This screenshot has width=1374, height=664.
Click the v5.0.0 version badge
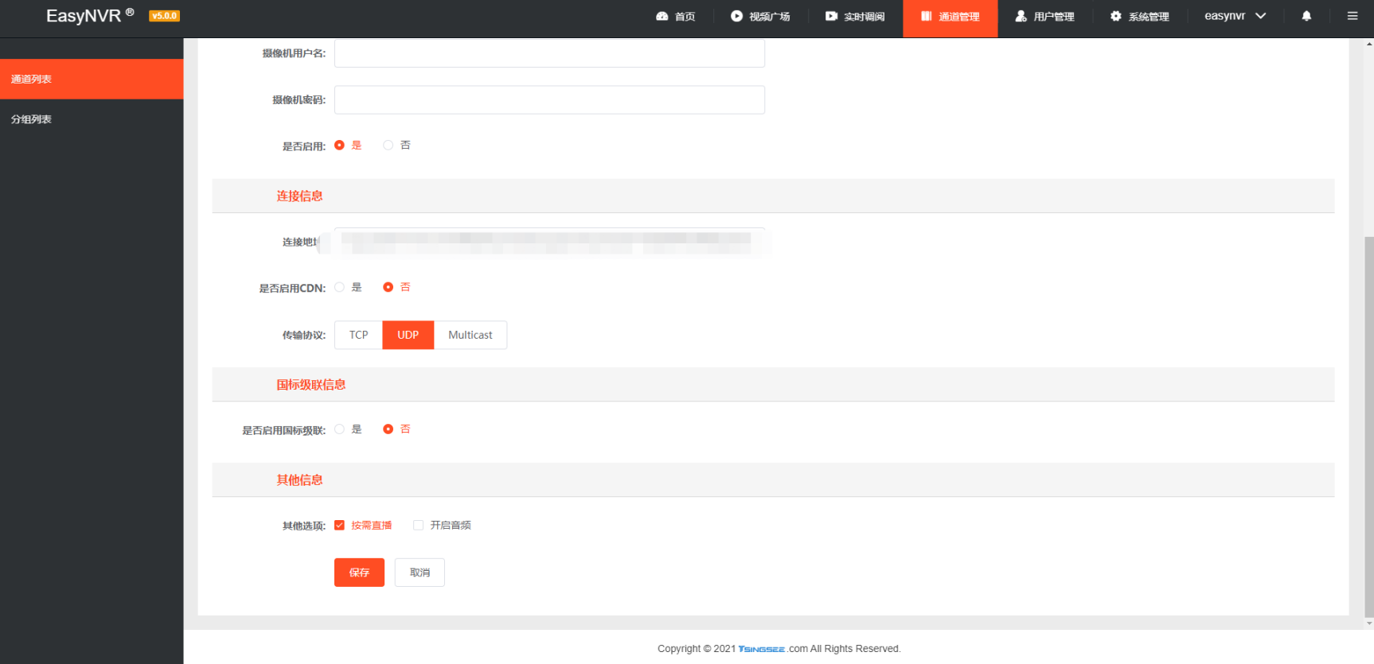[164, 16]
